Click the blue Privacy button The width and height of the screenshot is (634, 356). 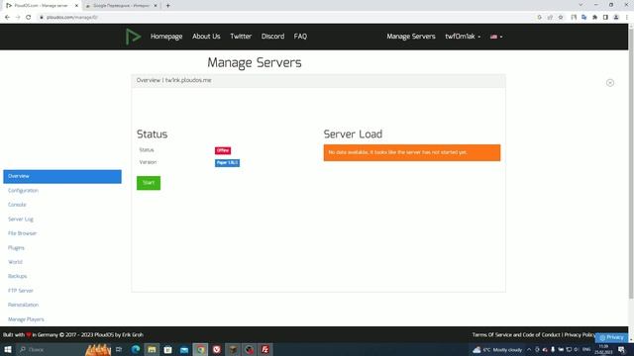click(x=612, y=337)
